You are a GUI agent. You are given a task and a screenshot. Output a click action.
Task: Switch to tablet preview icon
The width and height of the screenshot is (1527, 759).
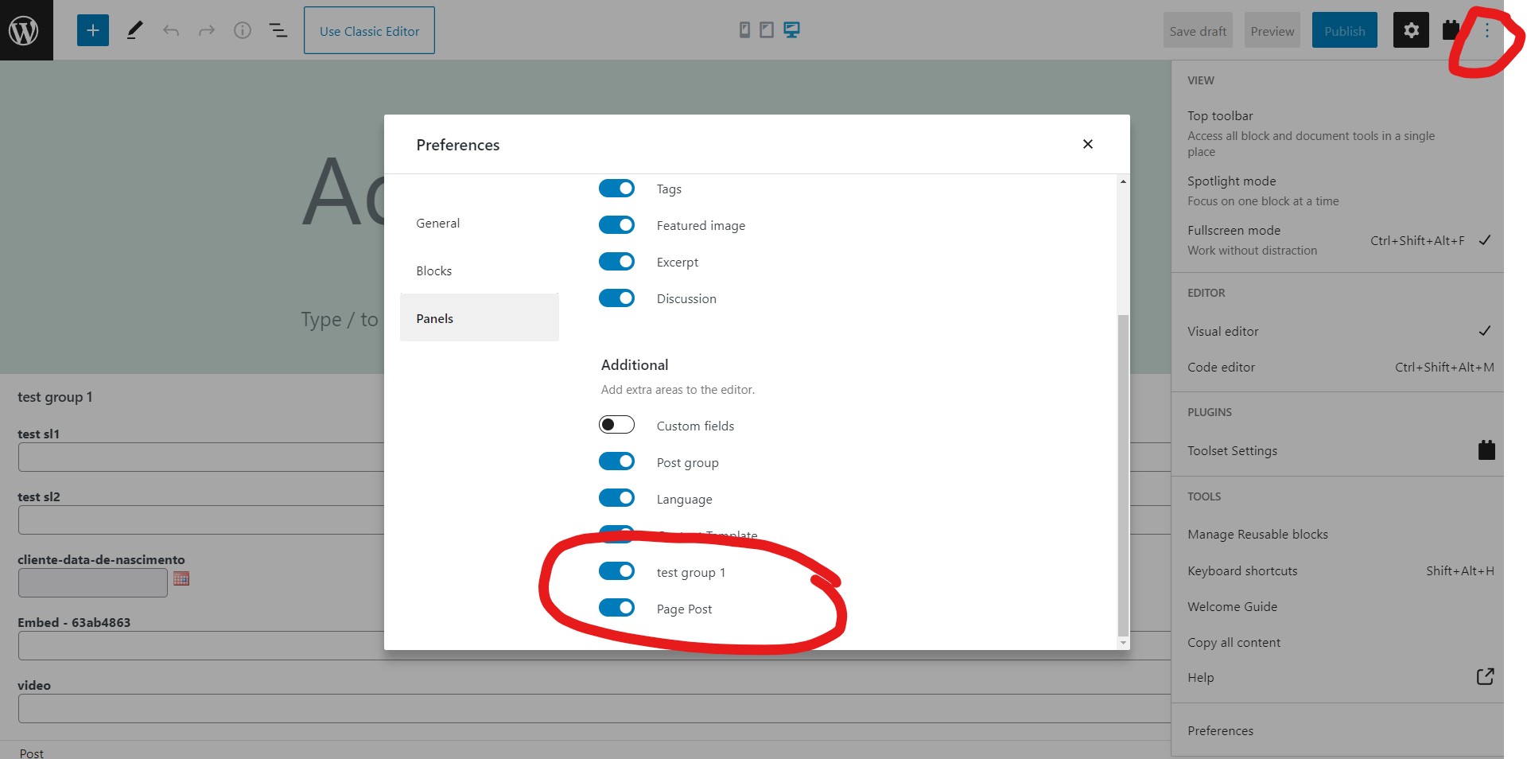[x=767, y=30]
